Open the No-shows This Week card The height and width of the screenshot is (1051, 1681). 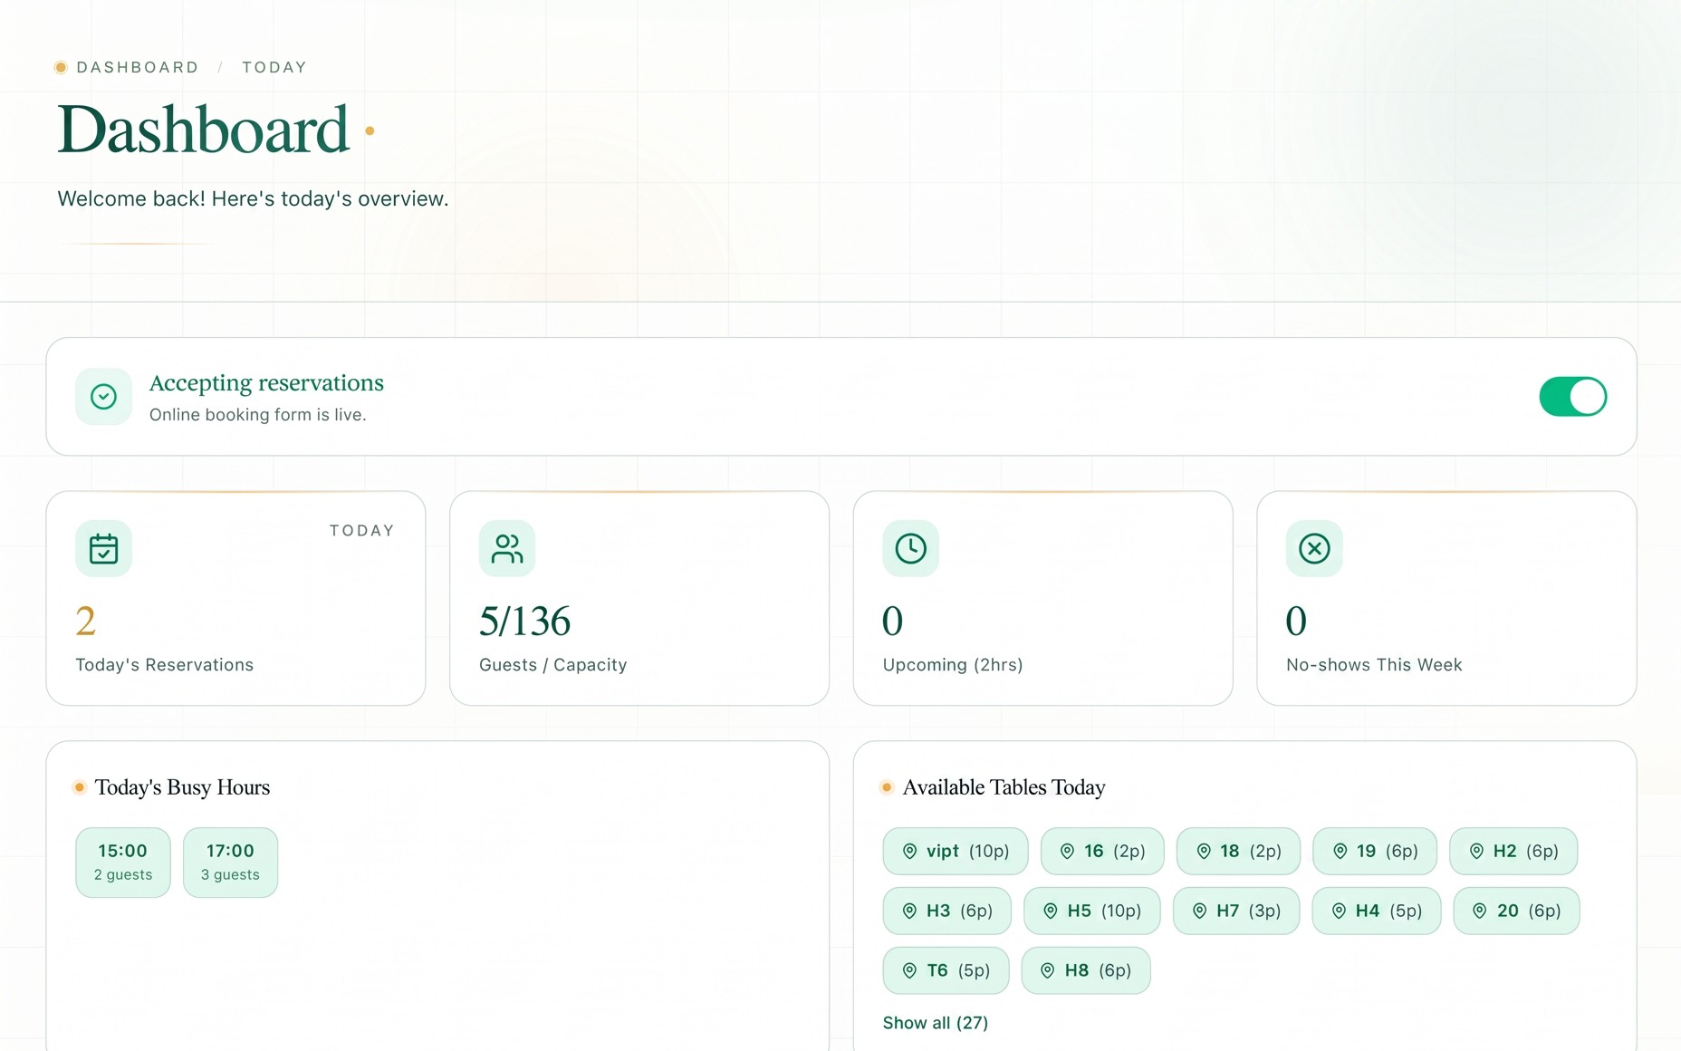tap(1446, 598)
